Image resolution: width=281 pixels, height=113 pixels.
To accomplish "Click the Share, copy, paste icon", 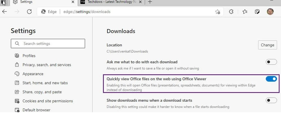I will click(17, 92).
